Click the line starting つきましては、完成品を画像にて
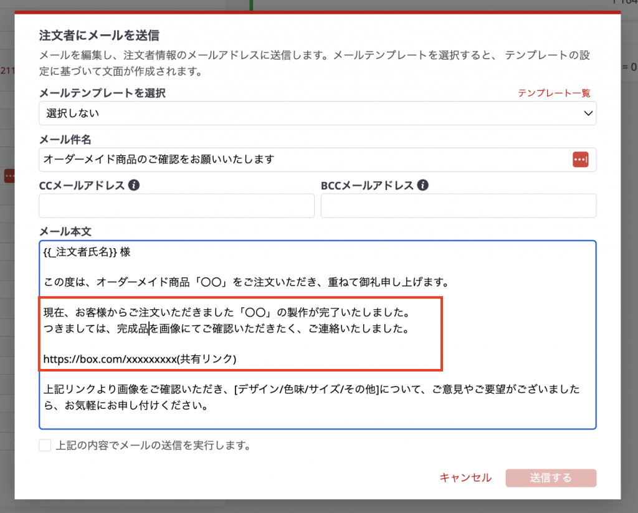 (226, 328)
